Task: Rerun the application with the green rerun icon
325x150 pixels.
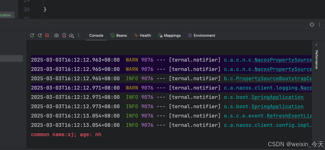Action: coord(32,36)
